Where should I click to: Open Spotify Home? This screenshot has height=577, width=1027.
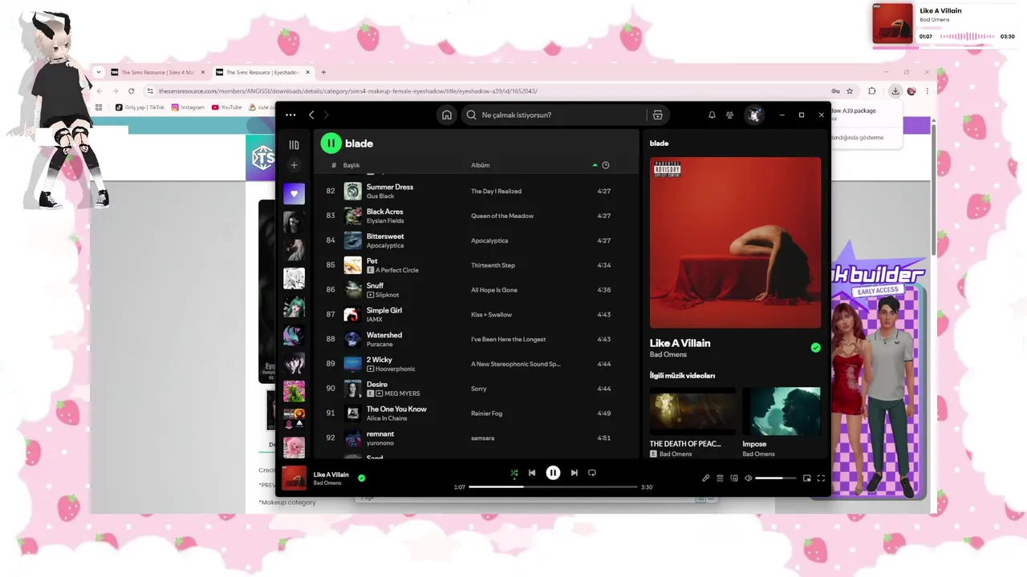[447, 115]
